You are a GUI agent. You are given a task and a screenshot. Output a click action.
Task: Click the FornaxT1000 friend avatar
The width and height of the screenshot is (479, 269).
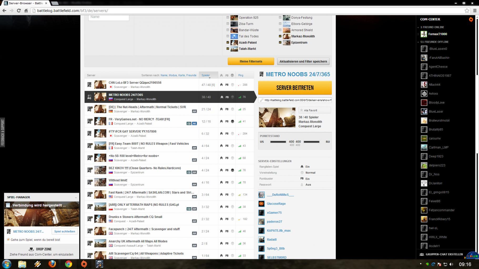tap(424, 34)
